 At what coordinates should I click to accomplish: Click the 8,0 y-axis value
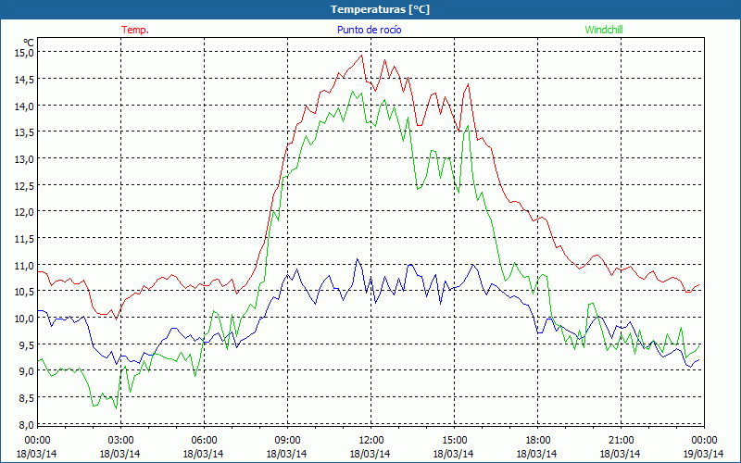tap(28, 425)
